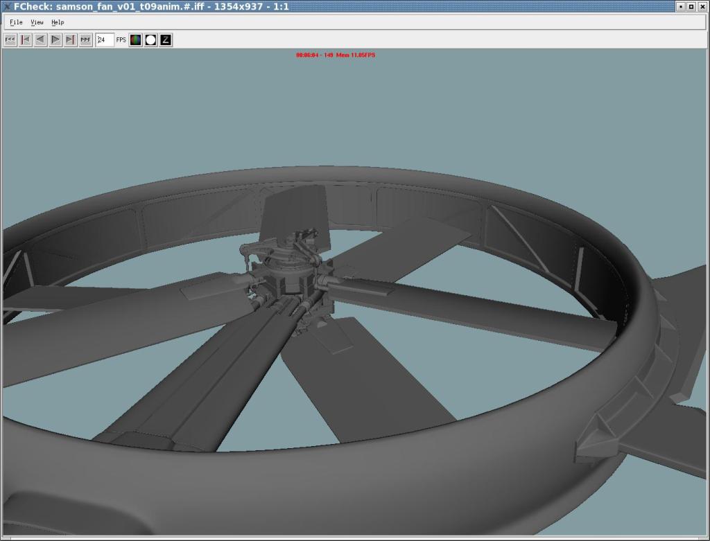Toggle the Z depth buffer view

point(166,40)
